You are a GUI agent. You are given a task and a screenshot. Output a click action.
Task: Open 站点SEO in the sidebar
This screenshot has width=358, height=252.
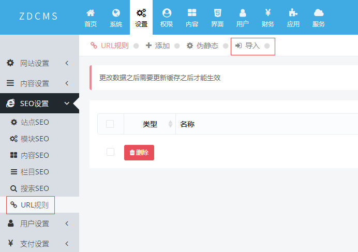tap(35, 122)
